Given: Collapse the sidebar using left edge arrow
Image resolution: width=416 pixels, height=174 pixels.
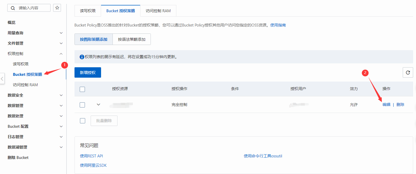Looking at the screenshot, I should point(2,78).
